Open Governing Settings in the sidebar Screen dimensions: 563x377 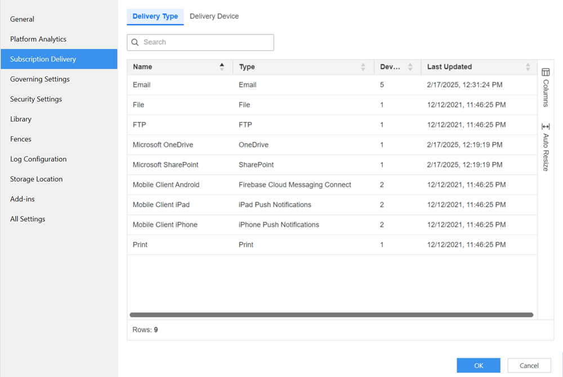click(x=40, y=79)
